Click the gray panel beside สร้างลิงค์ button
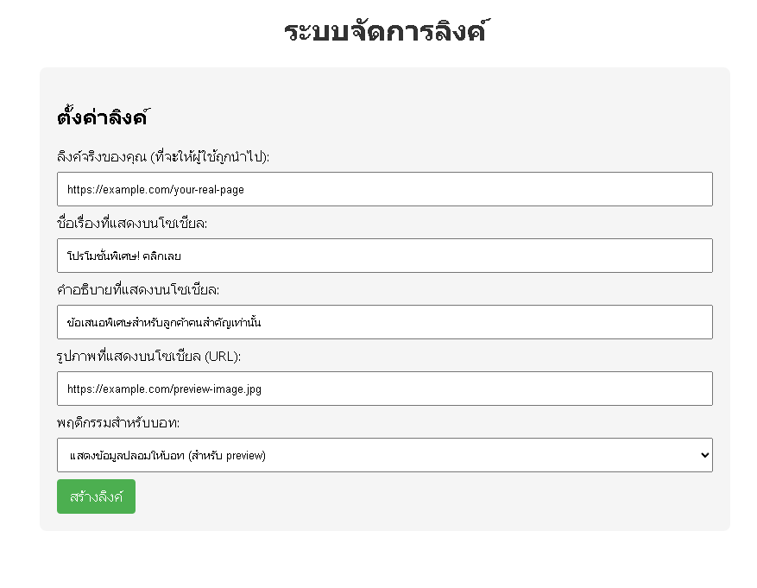The image size is (757, 588). tap(425, 497)
